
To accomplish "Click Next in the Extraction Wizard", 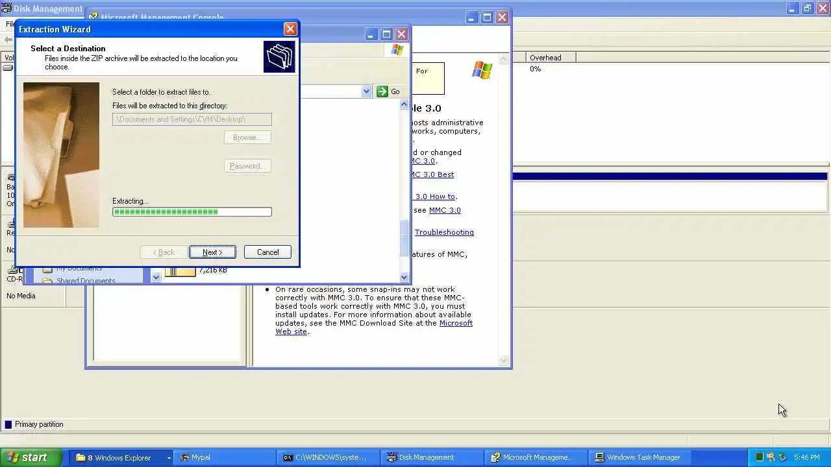I will pyautogui.click(x=212, y=252).
